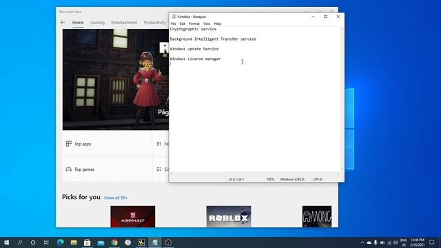Open iTunes from taskbar
This screenshot has width=441, height=248.
point(127,242)
